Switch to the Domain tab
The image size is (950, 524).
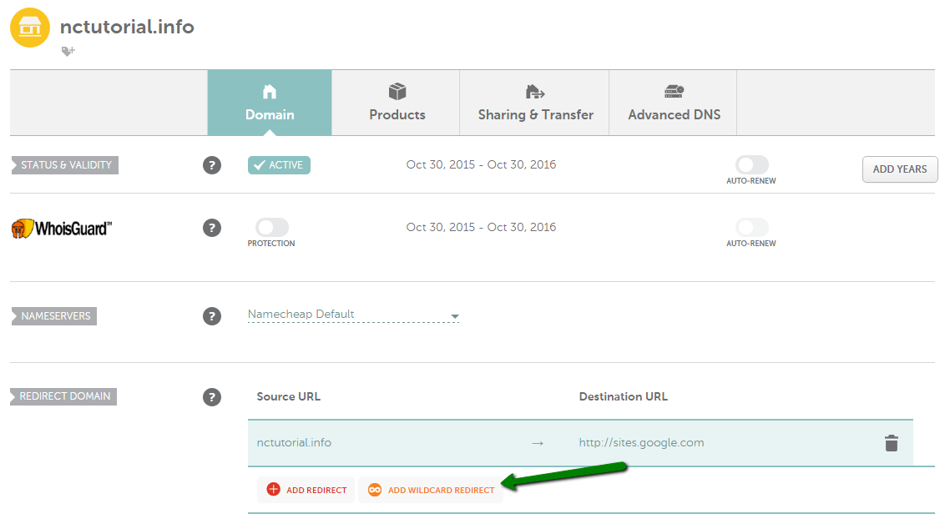[x=270, y=103]
